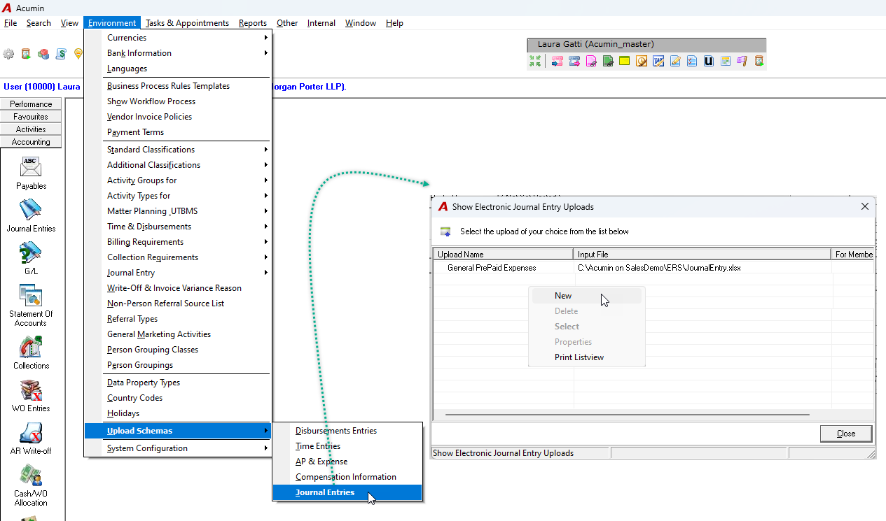Screen dimensions: 886x521
Task: Click the colored blocks icon in main toolbar
Action: tap(43, 54)
